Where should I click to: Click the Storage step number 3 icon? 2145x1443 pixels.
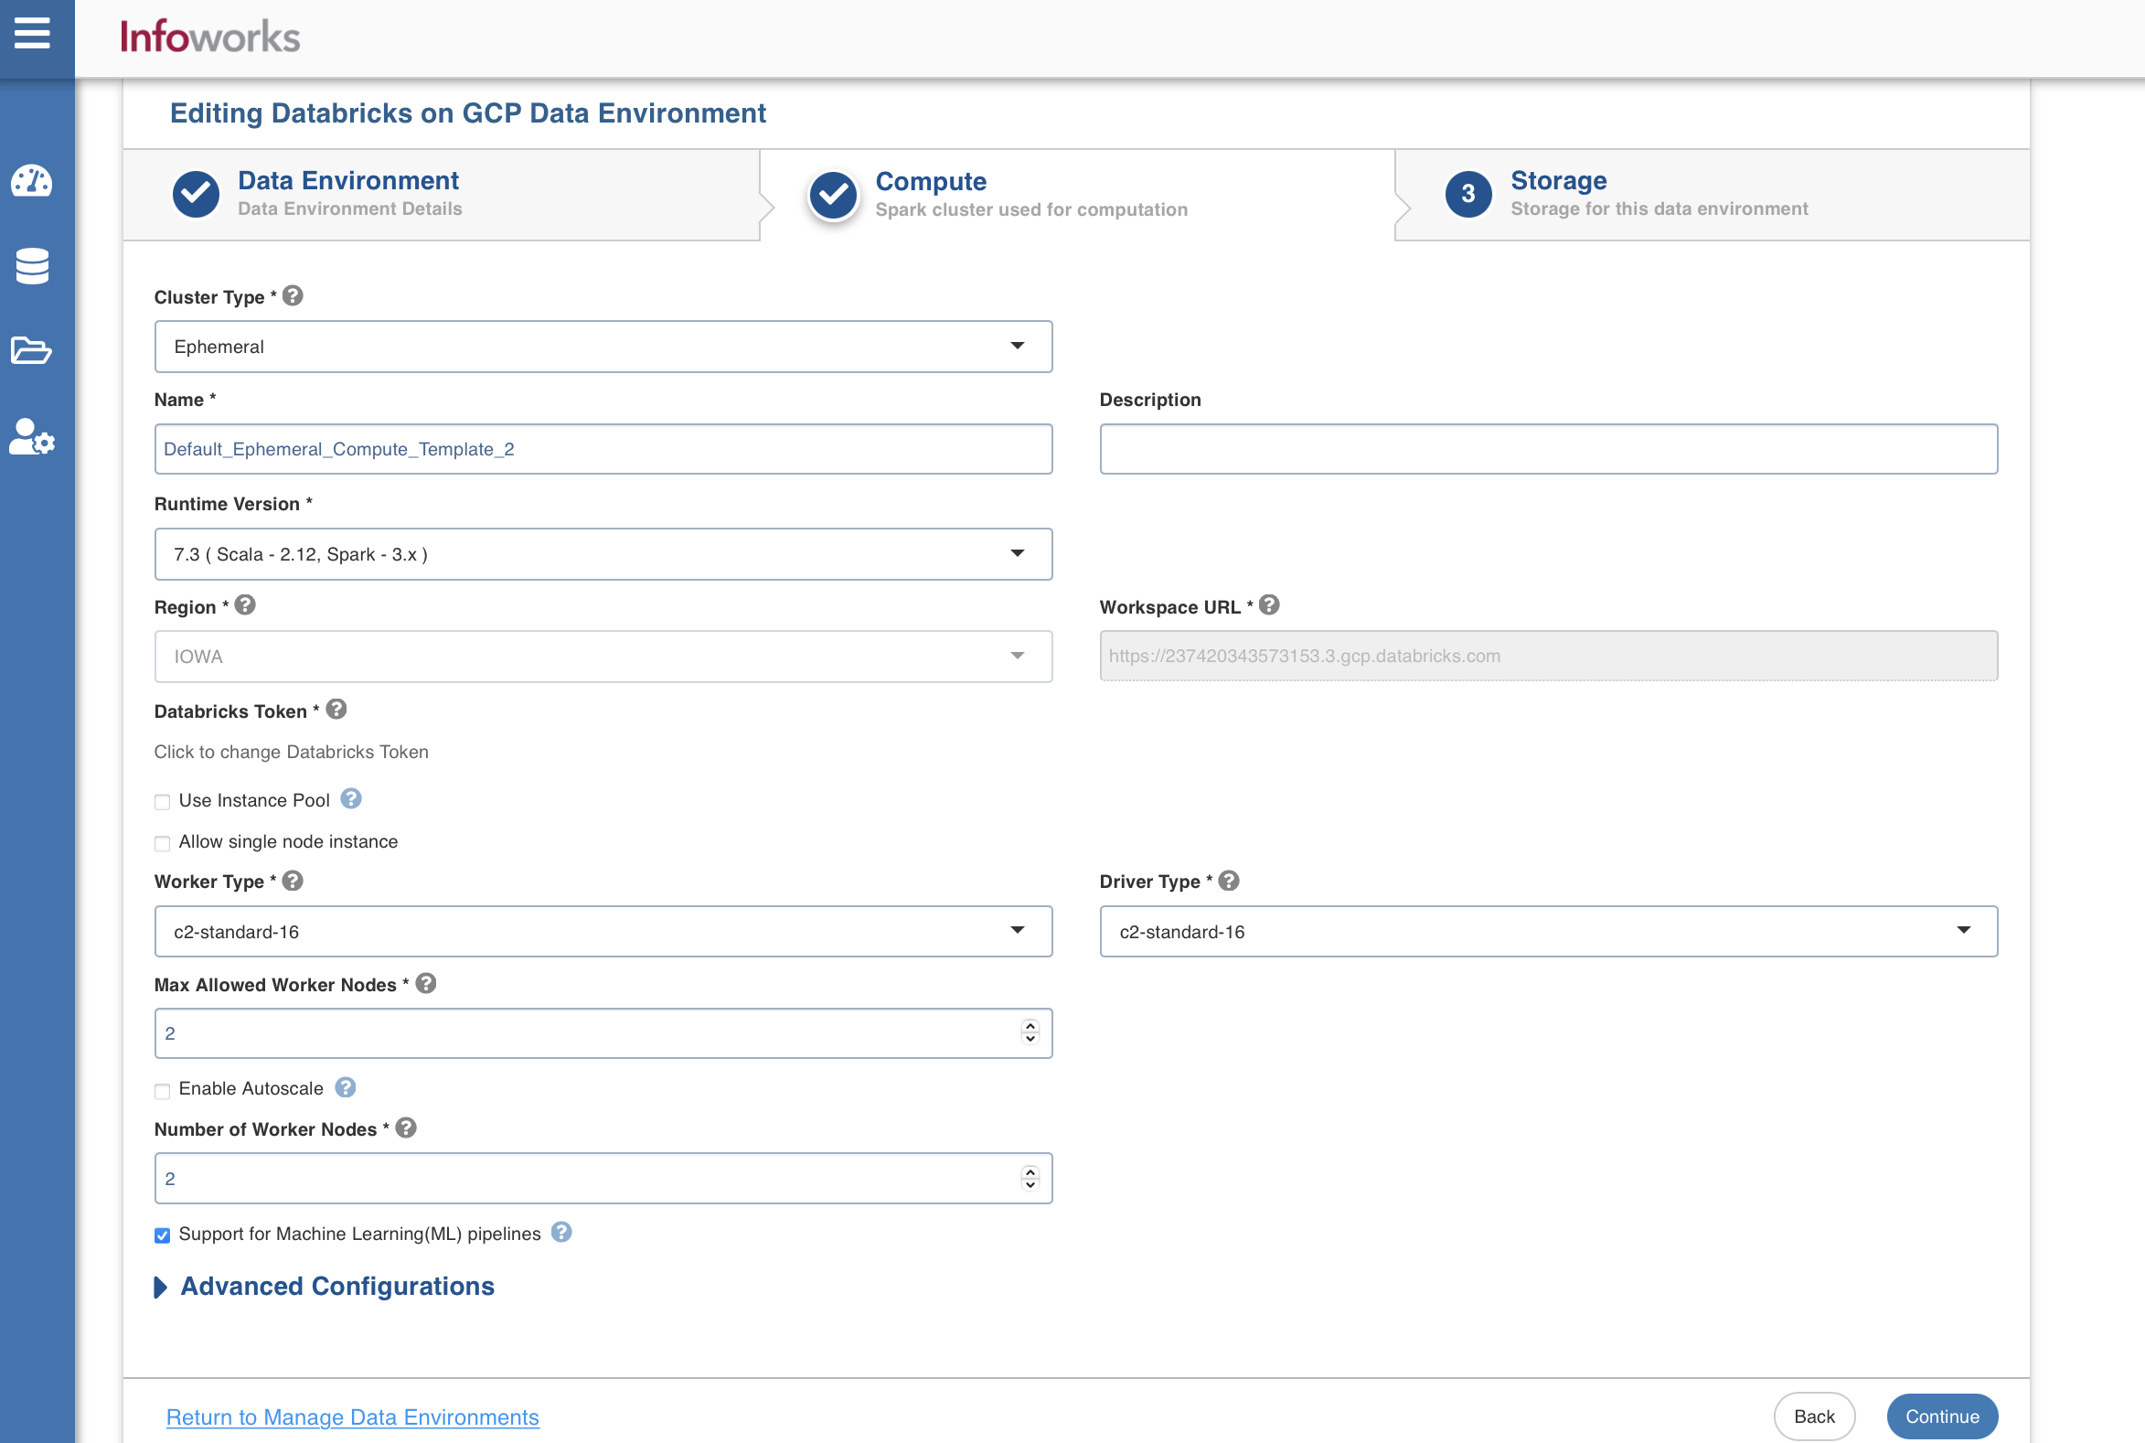1468,193
